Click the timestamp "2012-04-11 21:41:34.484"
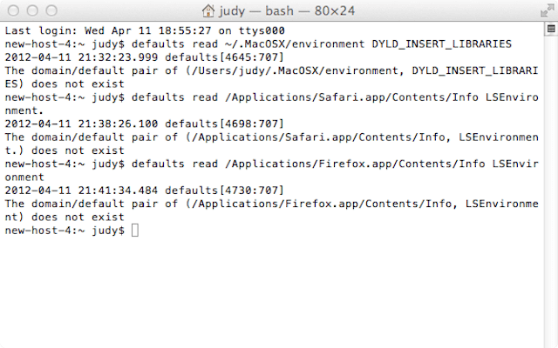Screen dimensions: 558x348 click(x=81, y=191)
